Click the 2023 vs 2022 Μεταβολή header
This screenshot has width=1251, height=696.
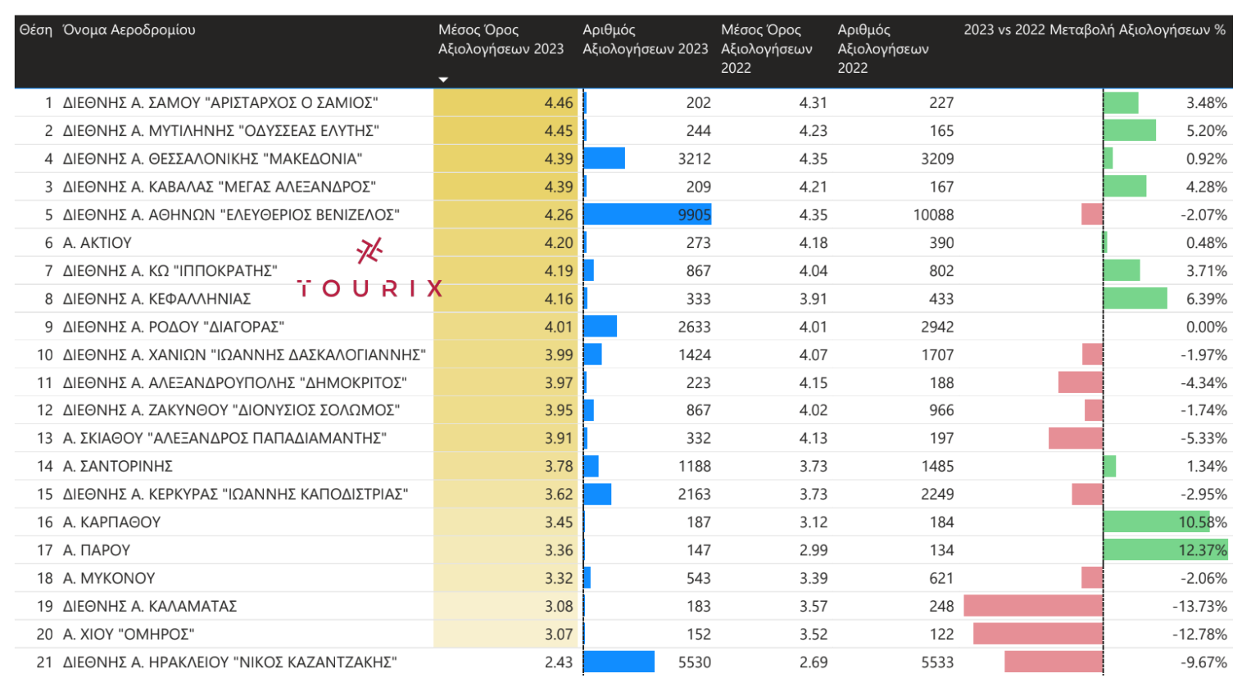1094,30
